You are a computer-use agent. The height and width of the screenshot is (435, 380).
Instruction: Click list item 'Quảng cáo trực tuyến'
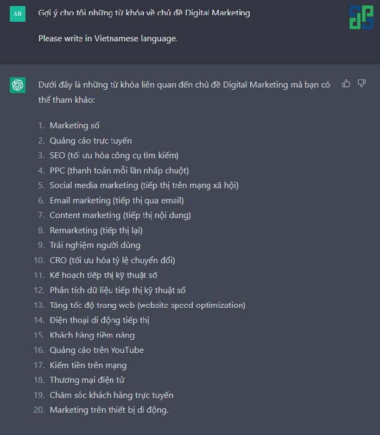pyautogui.click(x=91, y=140)
